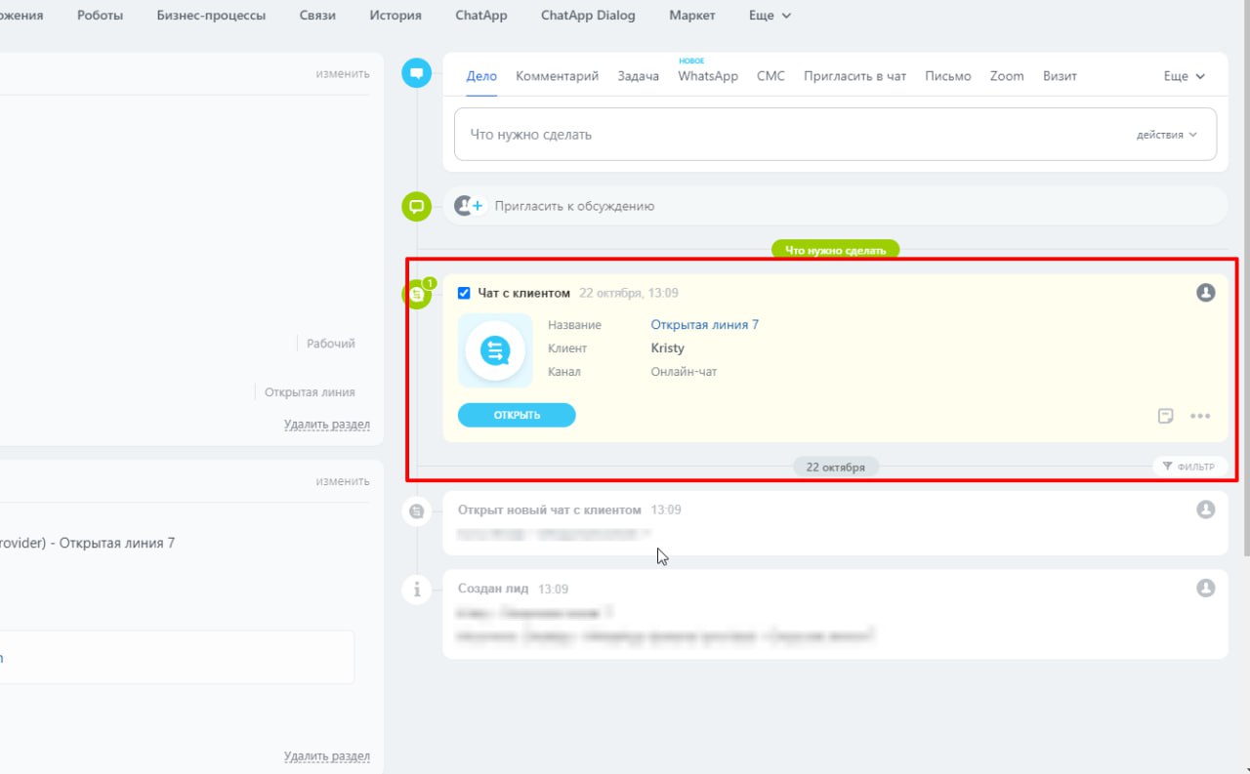1250x774 pixels.
Task: Switch to the Комментарий tab
Action: coord(557,76)
